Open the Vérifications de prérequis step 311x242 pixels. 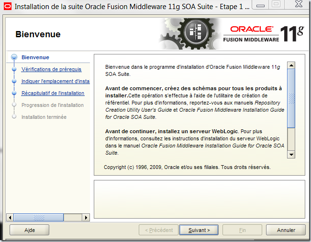pos(51,69)
